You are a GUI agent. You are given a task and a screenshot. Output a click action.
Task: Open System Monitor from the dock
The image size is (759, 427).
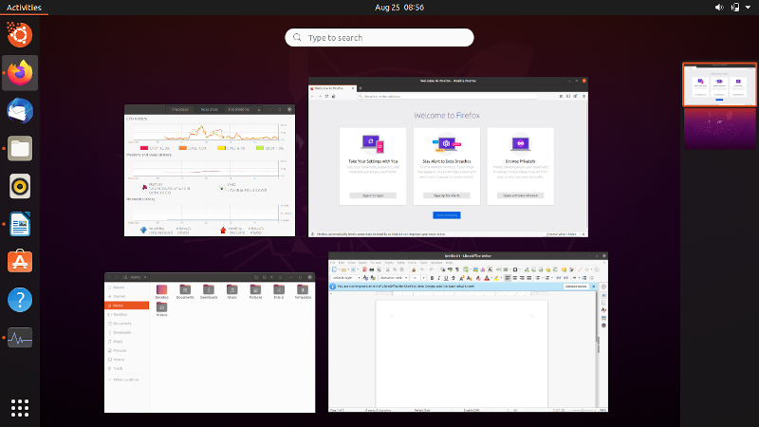pos(20,338)
